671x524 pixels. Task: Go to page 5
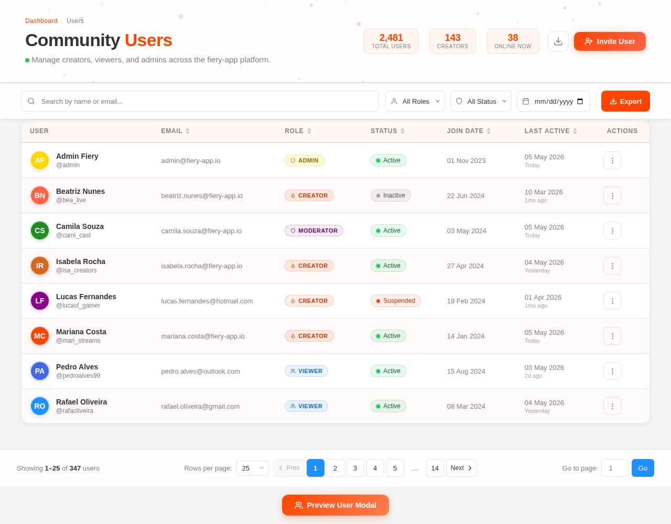pos(395,468)
